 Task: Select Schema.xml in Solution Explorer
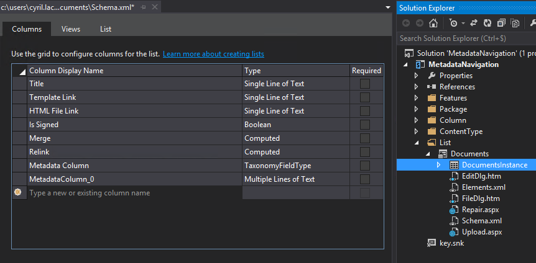click(x=481, y=221)
